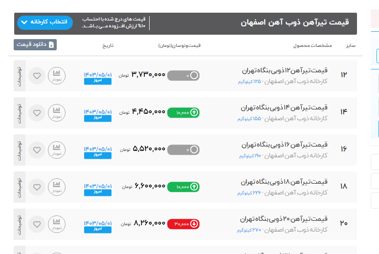Click heart icon on size 20 beam row
This screenshot has height=254, width=379.
pyautogui.click(x=37, y=224)
